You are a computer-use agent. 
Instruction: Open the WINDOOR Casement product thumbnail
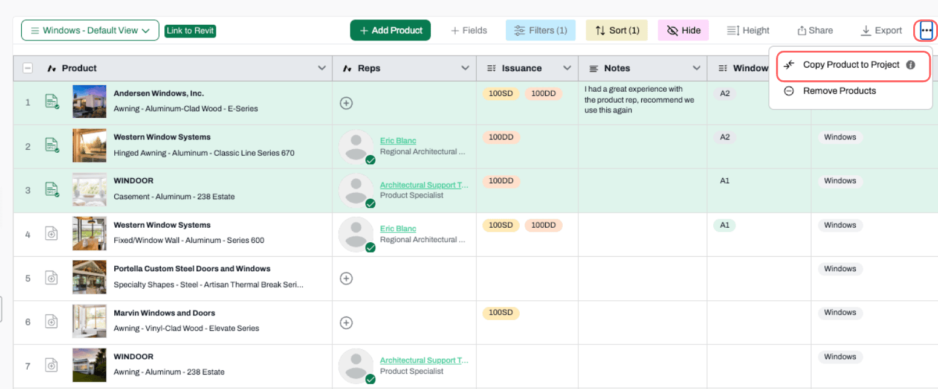[89, 190]
